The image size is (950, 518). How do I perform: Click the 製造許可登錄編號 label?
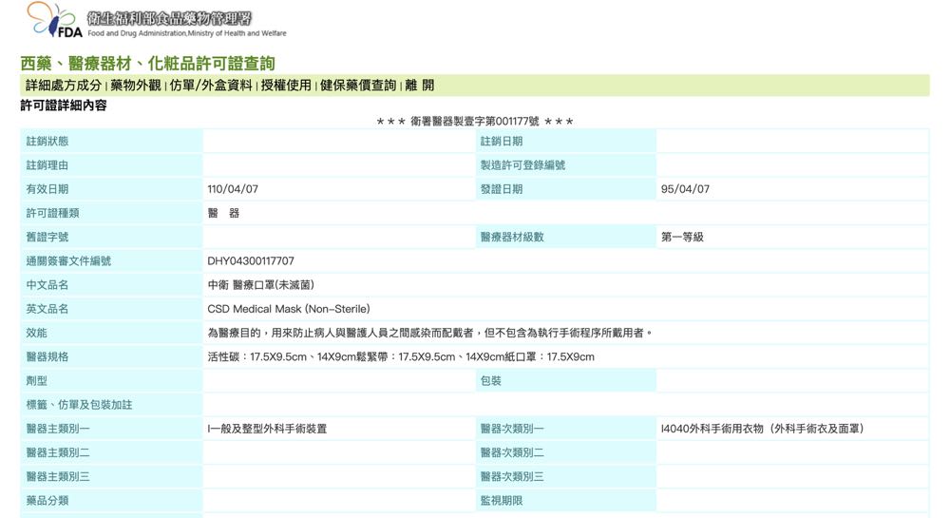point(522,165)
